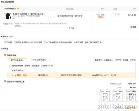Open the black T-shirt product thumbnail
The width and height of the screenshot is (139, 111).
8,16
